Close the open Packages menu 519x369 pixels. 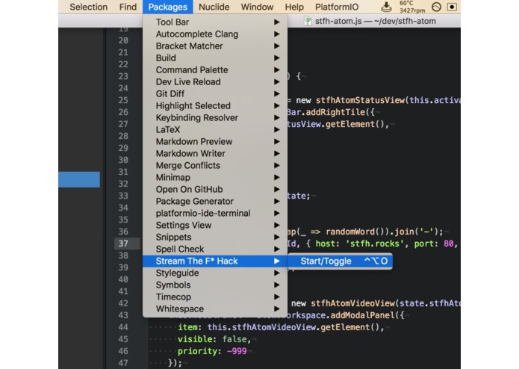click(167, 7)
